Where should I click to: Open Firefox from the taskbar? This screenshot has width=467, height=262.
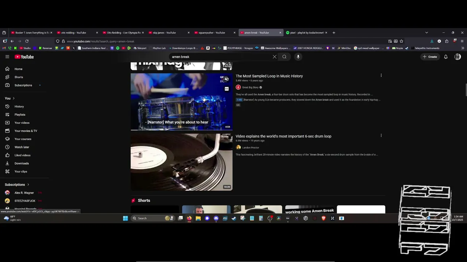pyautogui.click(x=189, y=218)
